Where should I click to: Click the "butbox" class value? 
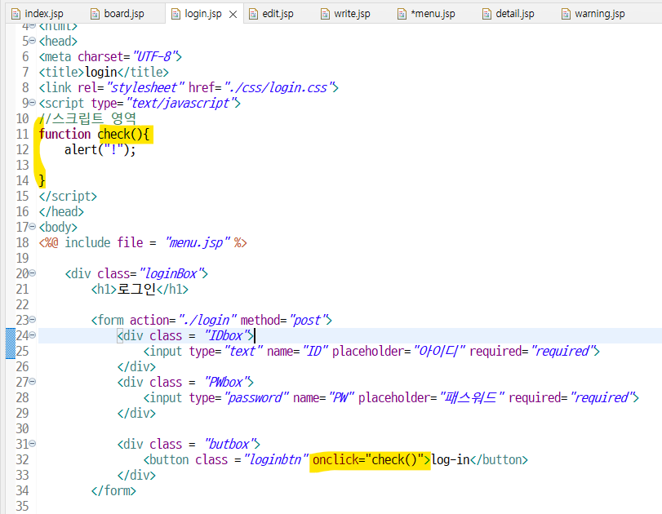(x=229, y=444)
